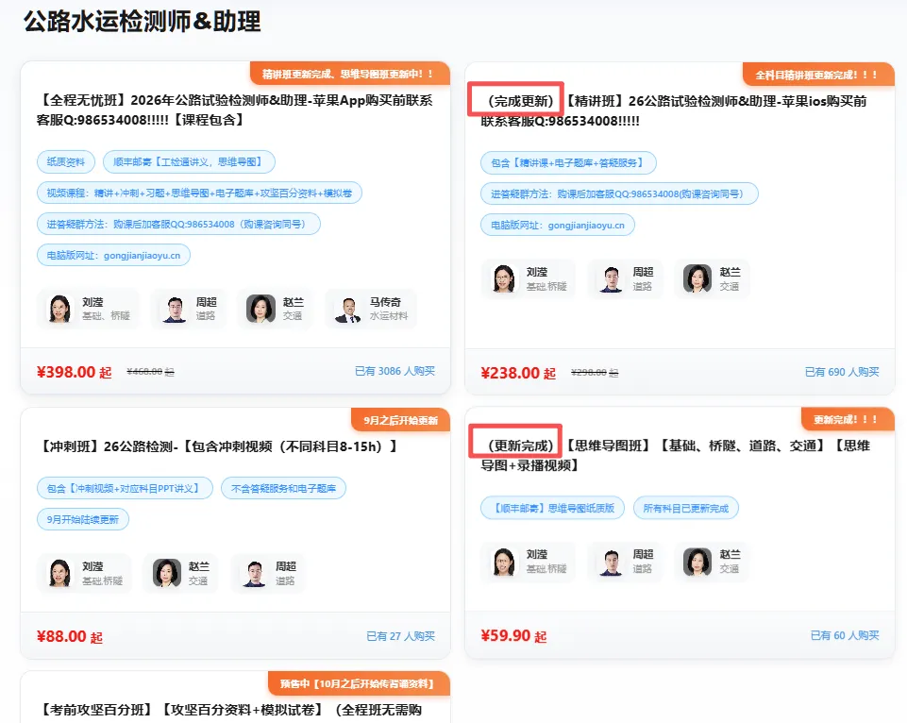Select teacher 刘滢 avatar in 精讲班 card

click(504, 278)
